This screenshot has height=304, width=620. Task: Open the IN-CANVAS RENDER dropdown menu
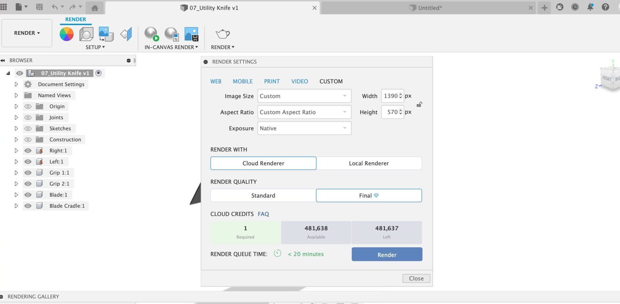pyautogui.click(x=171, y=47)
